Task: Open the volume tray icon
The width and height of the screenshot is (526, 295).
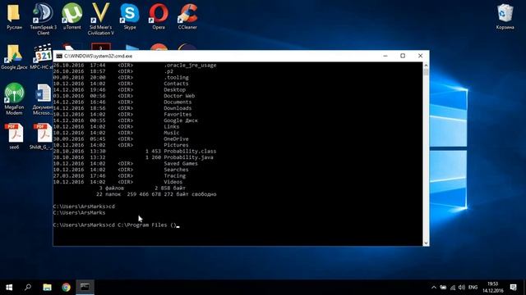Action: tap(462, 288)
